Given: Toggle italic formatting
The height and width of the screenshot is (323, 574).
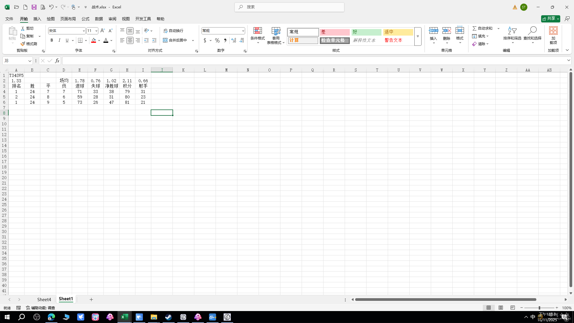Looking at the screenshot, I should 59,40.
